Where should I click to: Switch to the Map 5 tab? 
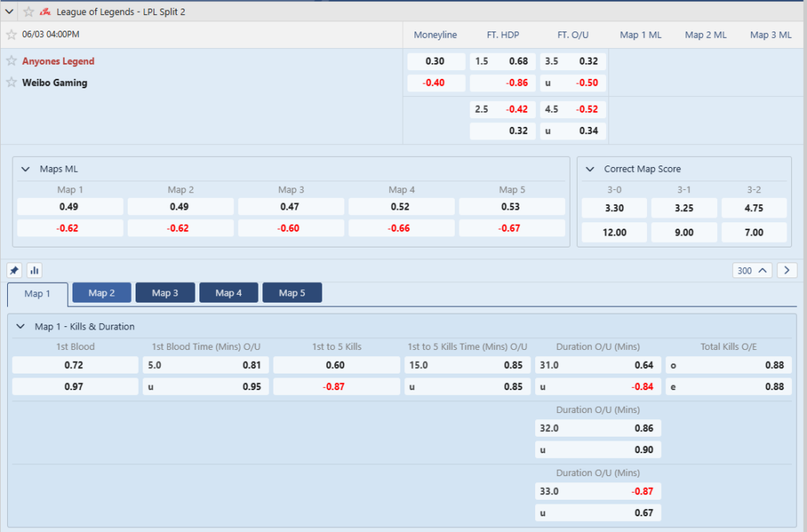tap(292, 292)
